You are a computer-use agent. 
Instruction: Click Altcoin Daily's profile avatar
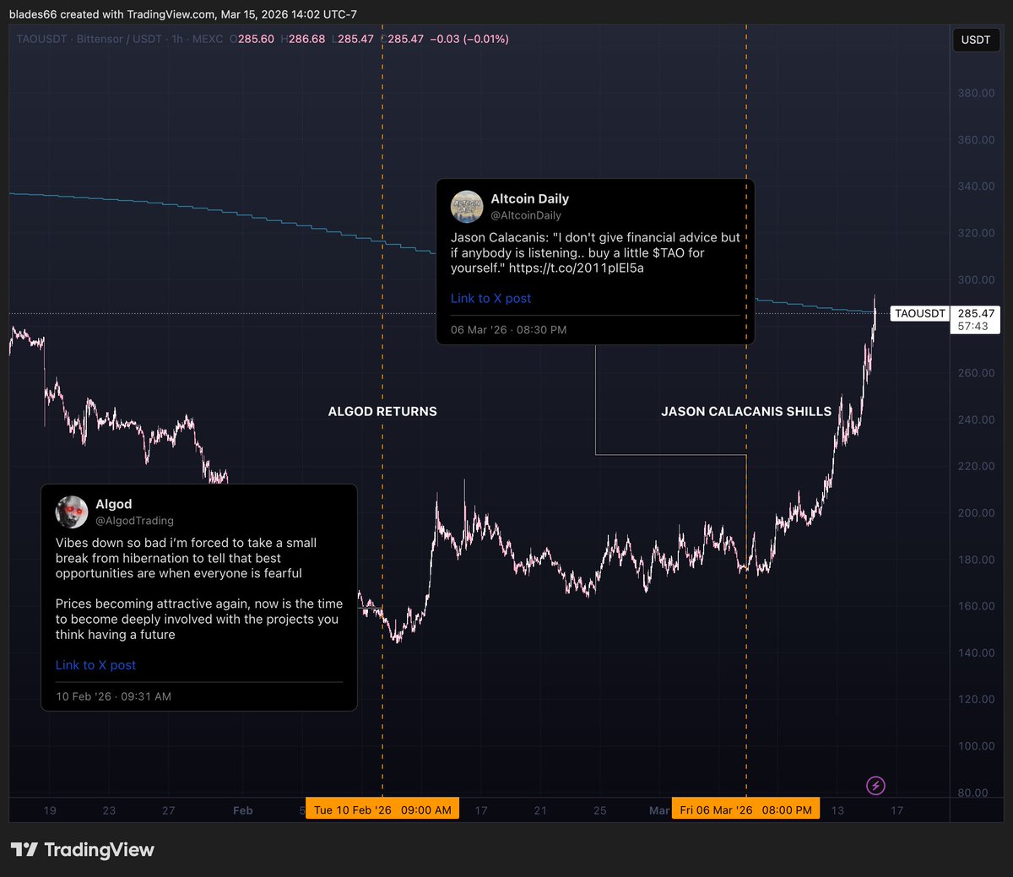(x=467, y=206)
